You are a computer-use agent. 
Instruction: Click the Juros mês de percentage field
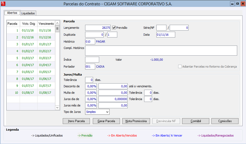tap(91, 105)
